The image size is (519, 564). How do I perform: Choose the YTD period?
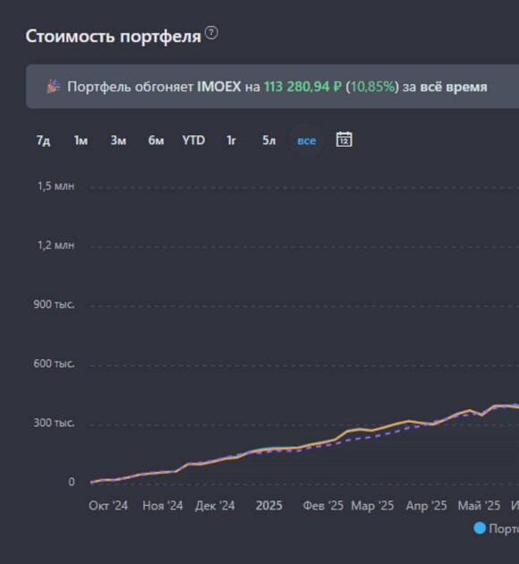coord(193,141)
